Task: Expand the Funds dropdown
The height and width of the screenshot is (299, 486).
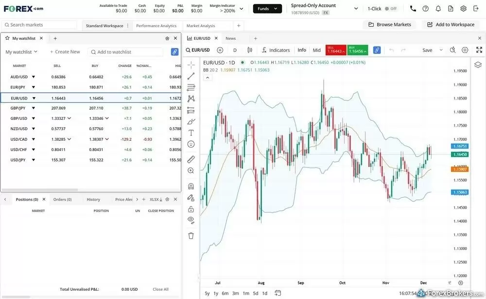Action: 267,8
